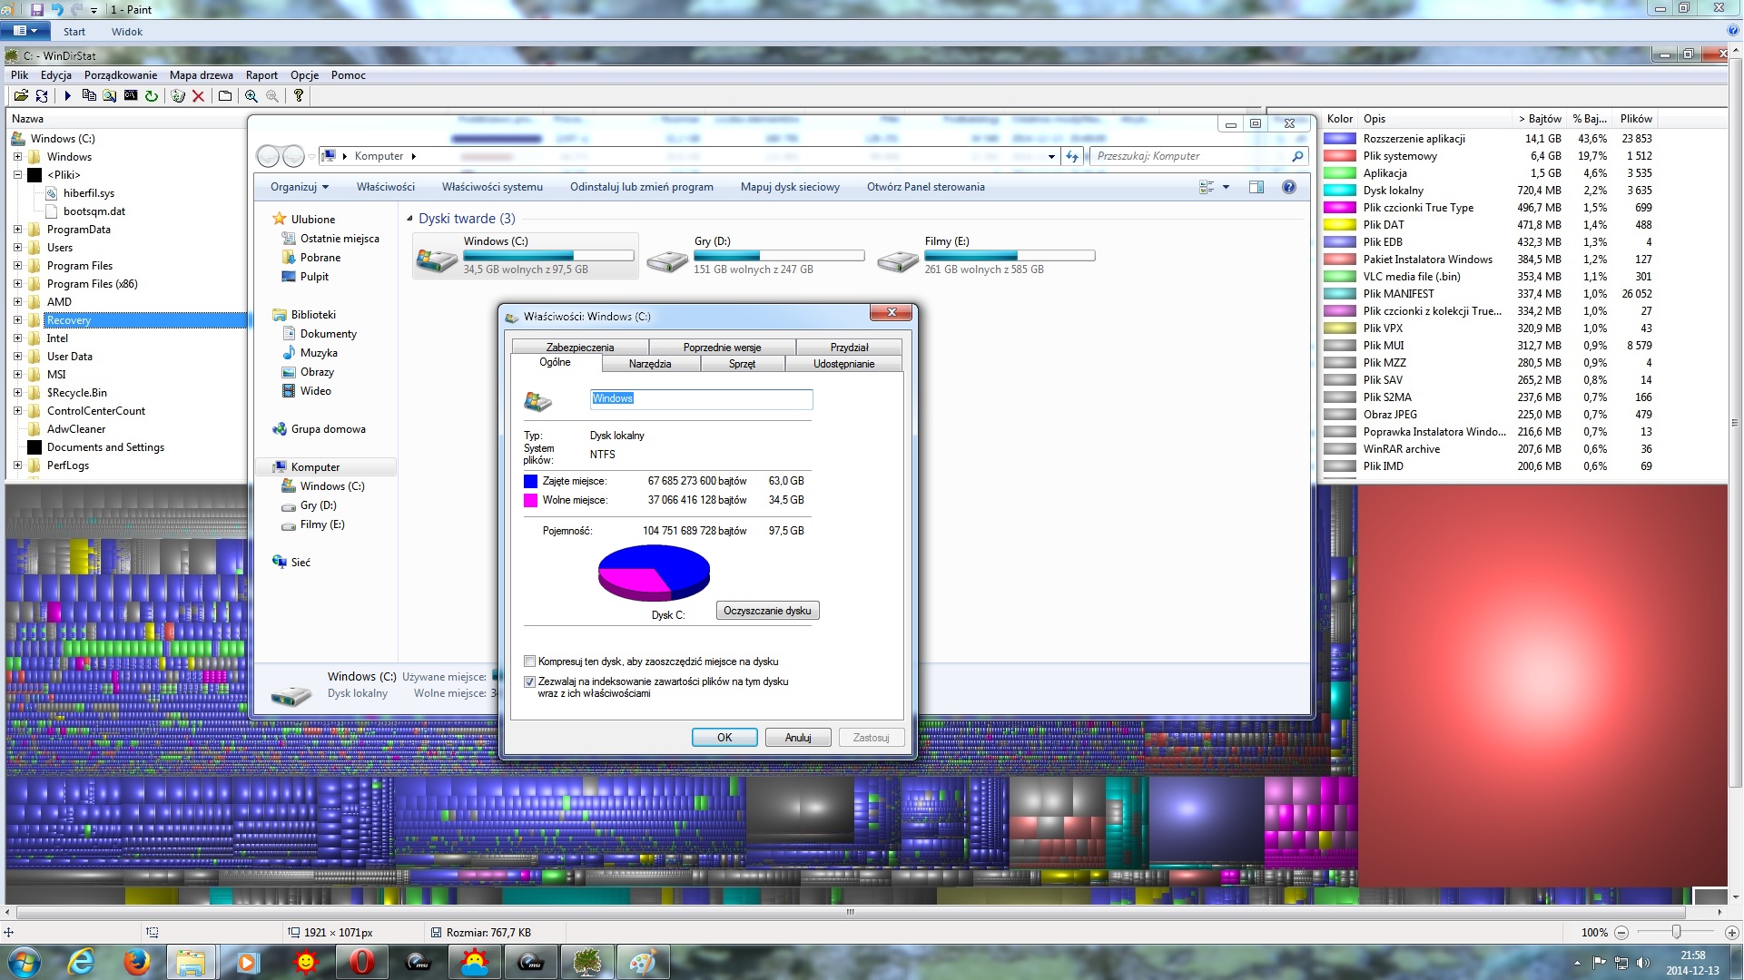Expand the Users folder node
Image resolution: width=1744 pixels, height=980 pixels.
pyautogui.click(x=17, y=248)
